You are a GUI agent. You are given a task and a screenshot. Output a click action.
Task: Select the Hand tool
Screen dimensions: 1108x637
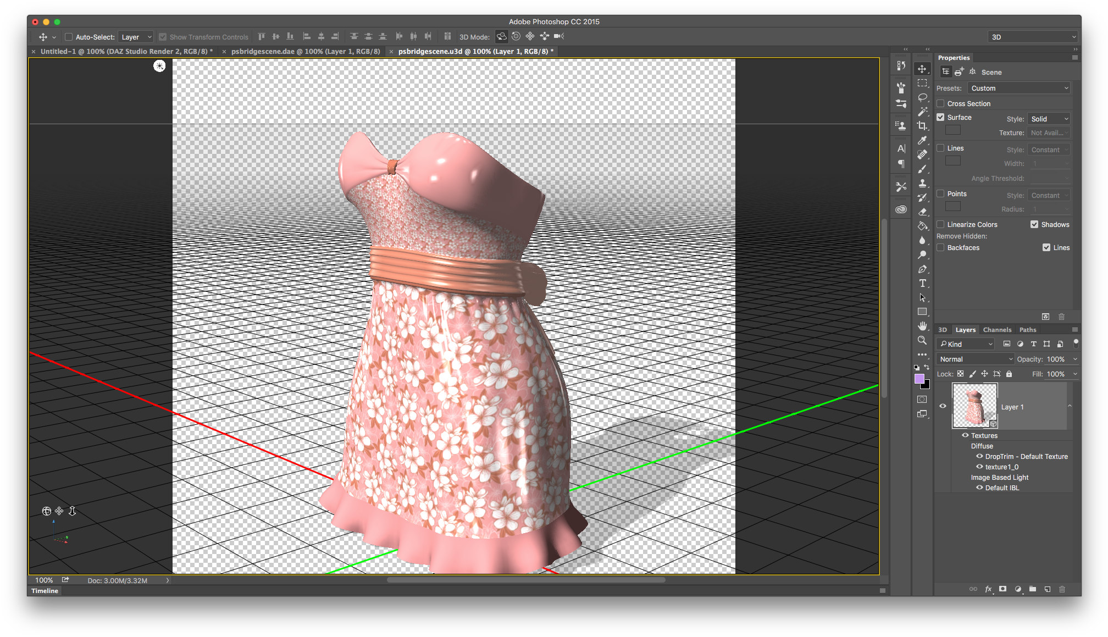click(x=922, y=326)
